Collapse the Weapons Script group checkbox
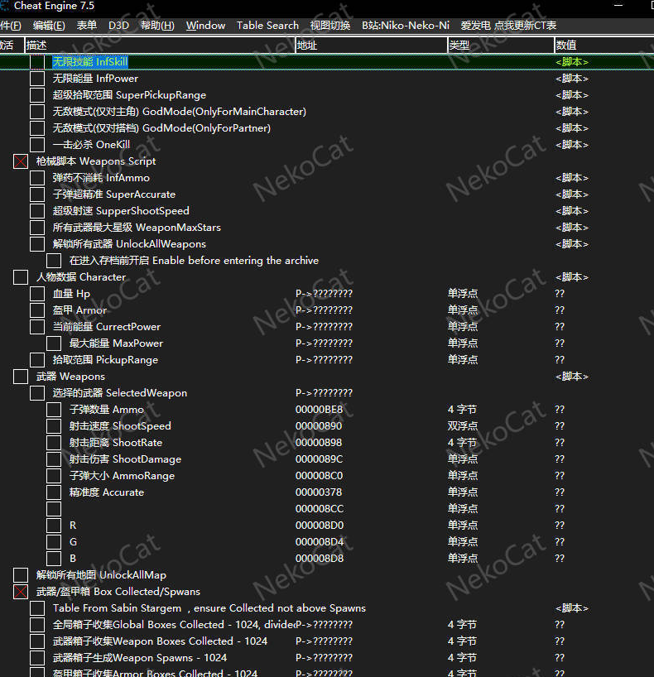The height and width of the screenshot is (677, 654). point(21,161)
